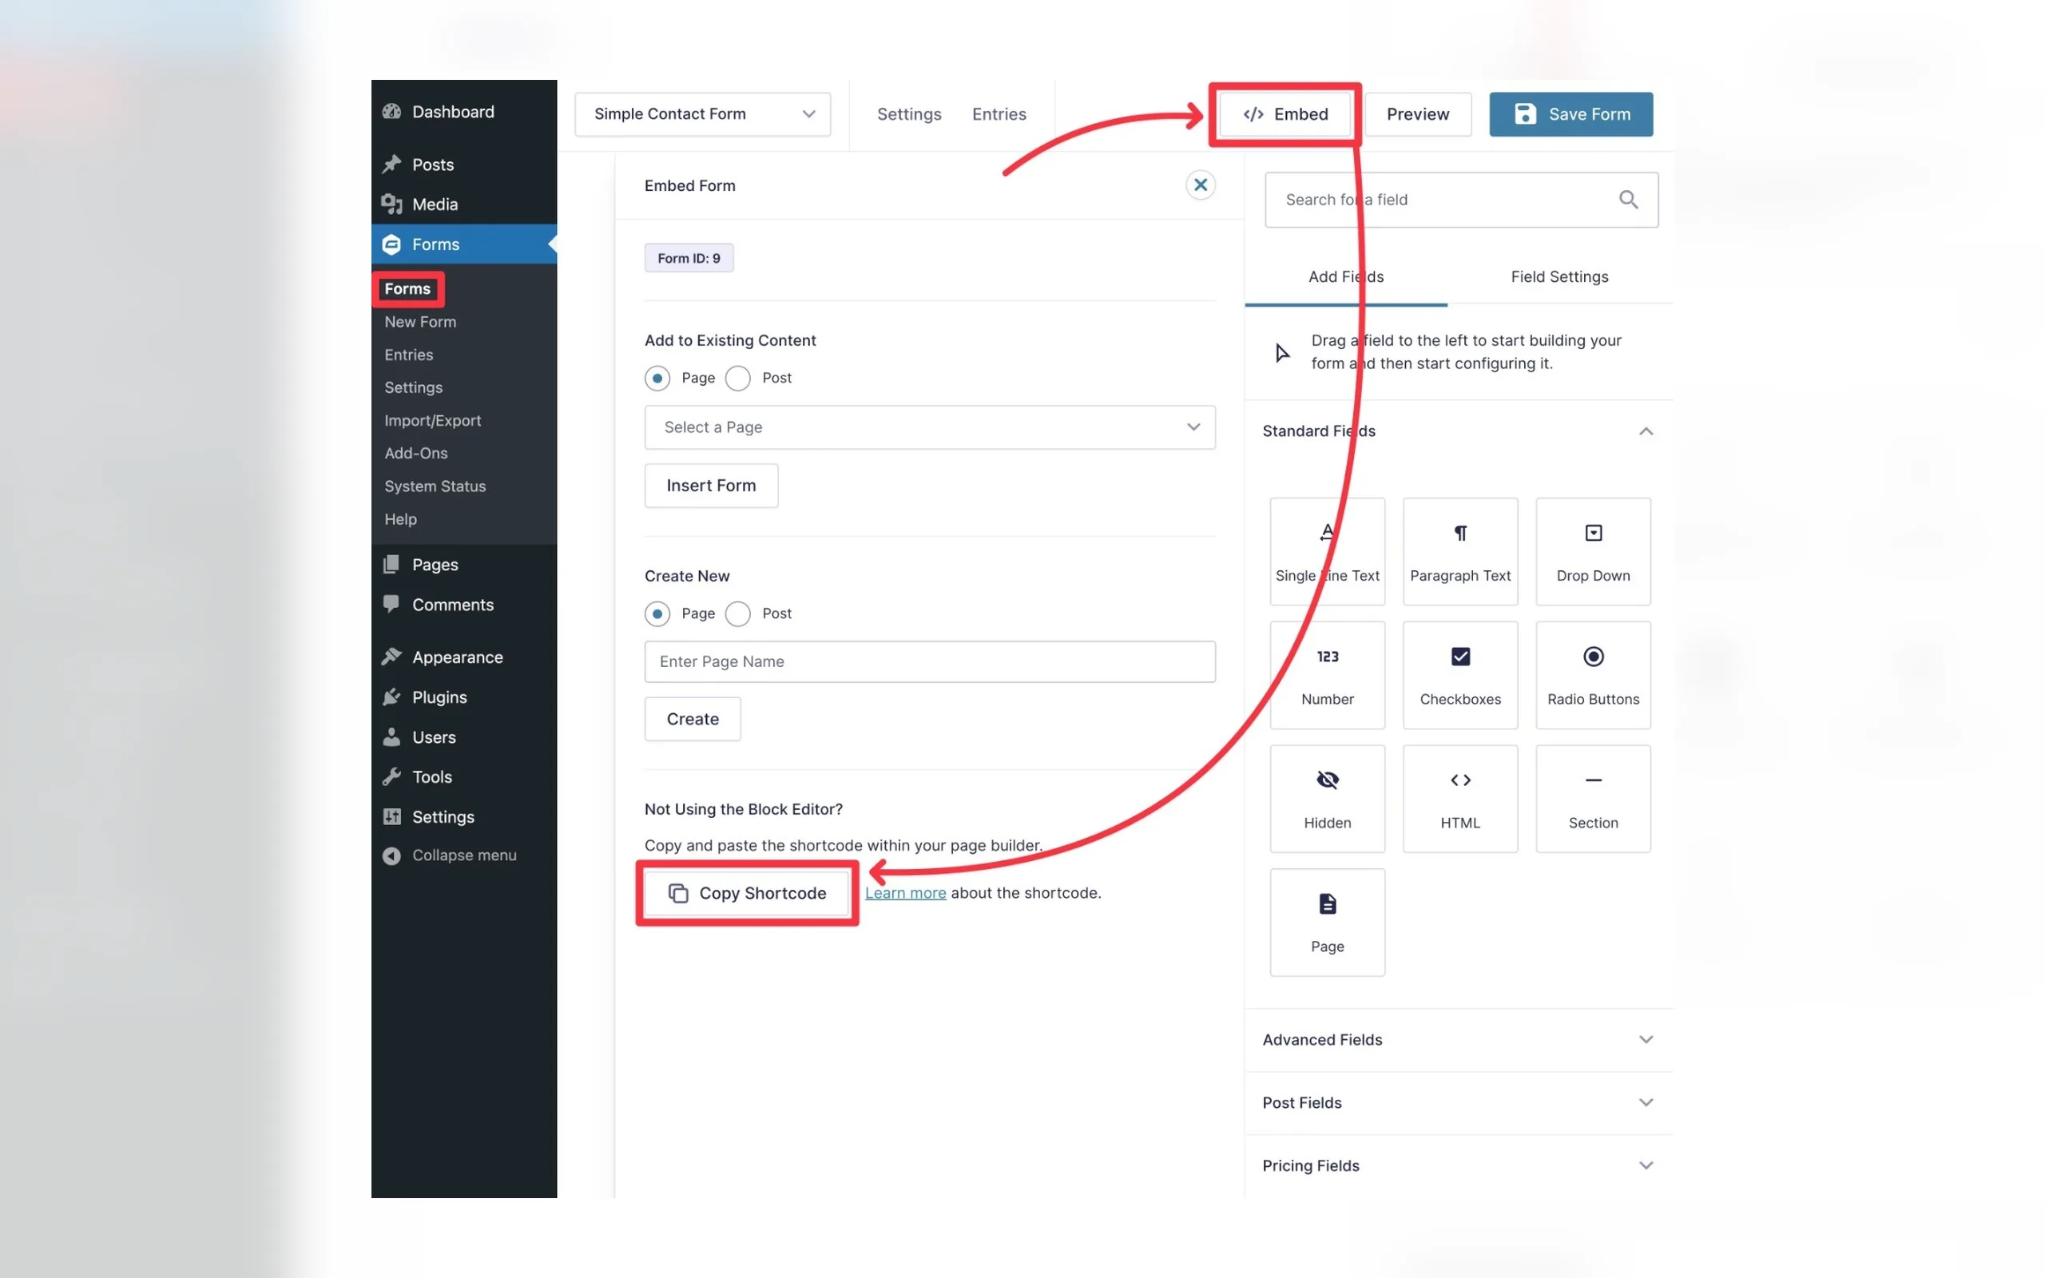The image size is (2045, 1278).
Task: Add an HTML field
Action: tap(1460, 799)
